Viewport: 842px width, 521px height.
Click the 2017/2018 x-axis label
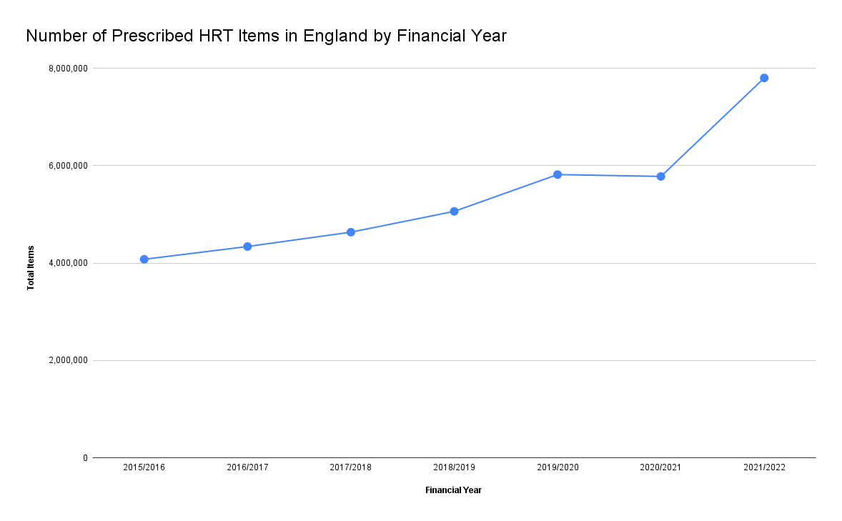(x=351, y=467)
